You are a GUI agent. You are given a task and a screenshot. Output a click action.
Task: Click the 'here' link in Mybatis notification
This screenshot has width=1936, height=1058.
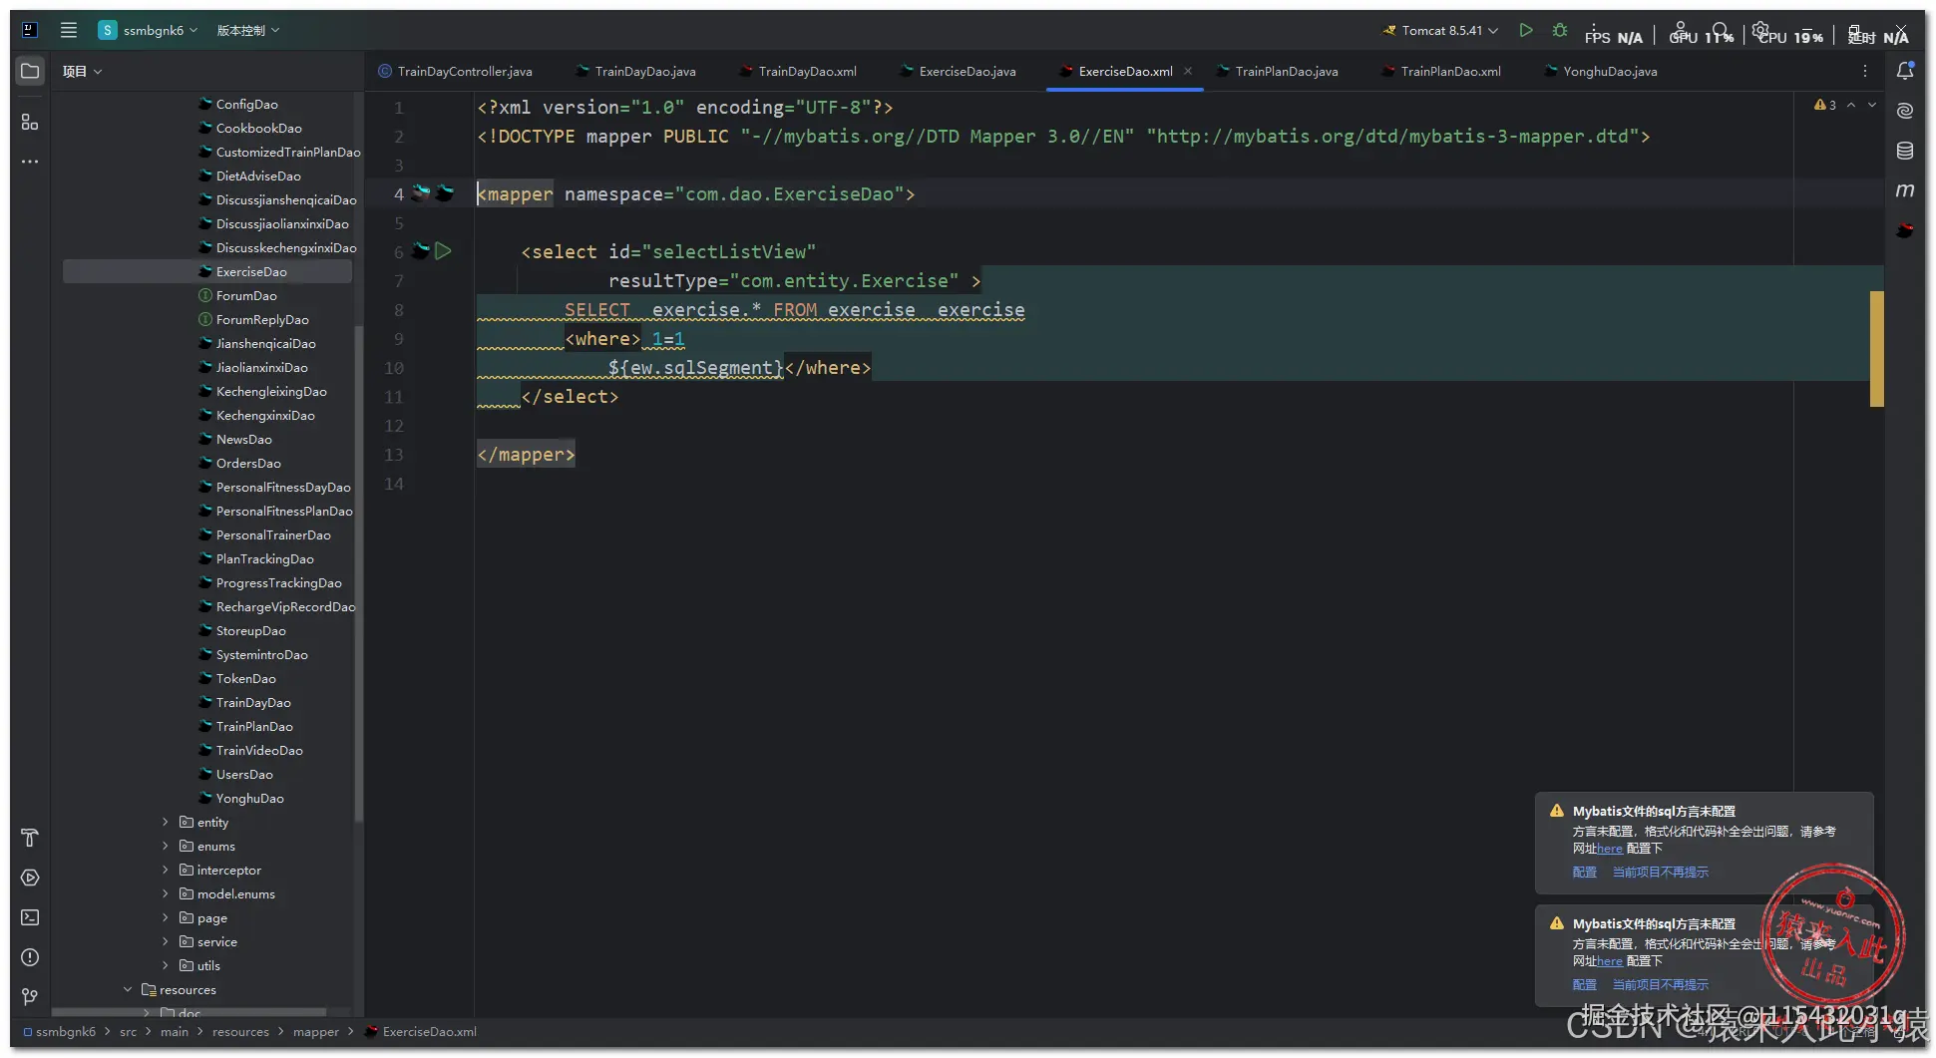pos(1610,849)
